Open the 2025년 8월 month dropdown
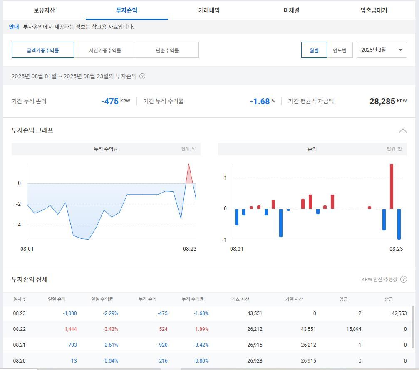Screen dimensions: 419x370 click(x=382, y=50)
